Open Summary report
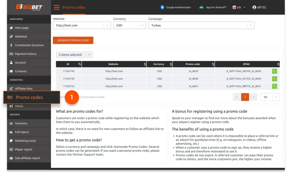The height and width of the screenshot is (173, 289). tap(29, 123)
